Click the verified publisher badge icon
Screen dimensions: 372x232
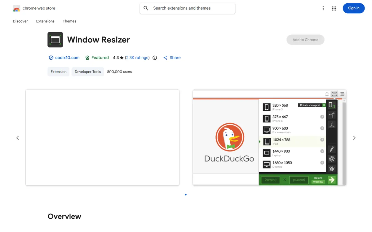click(51, 58)
